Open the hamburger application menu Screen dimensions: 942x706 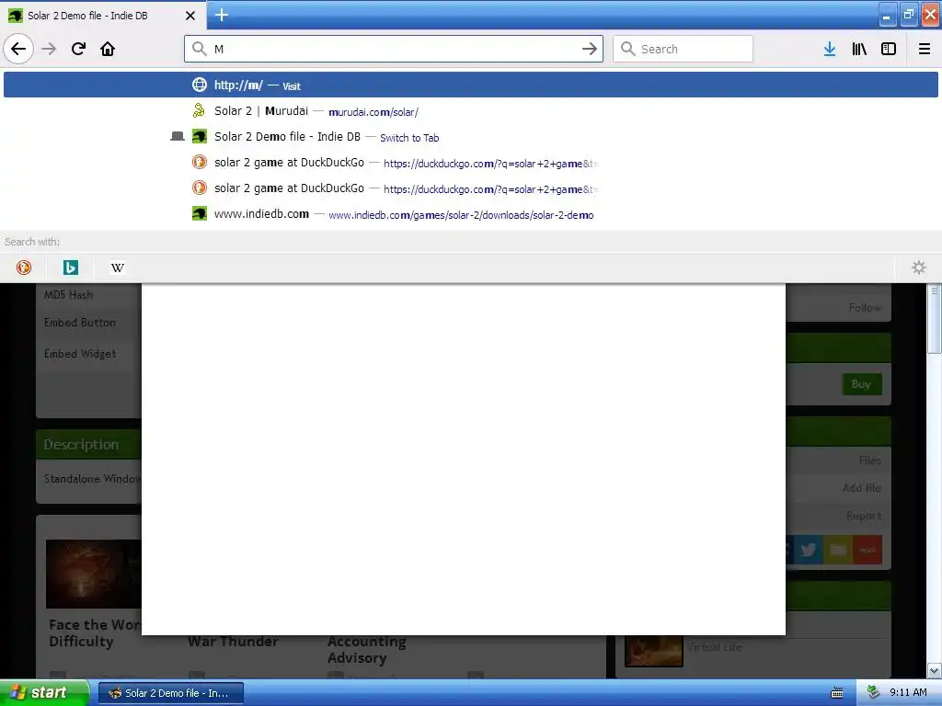click(925, 49)
